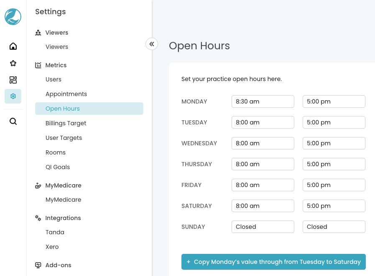Copy Monday's value through Tuesday to Saturday
Viewport: 375px width, 276px height.
tap(273, 262)
